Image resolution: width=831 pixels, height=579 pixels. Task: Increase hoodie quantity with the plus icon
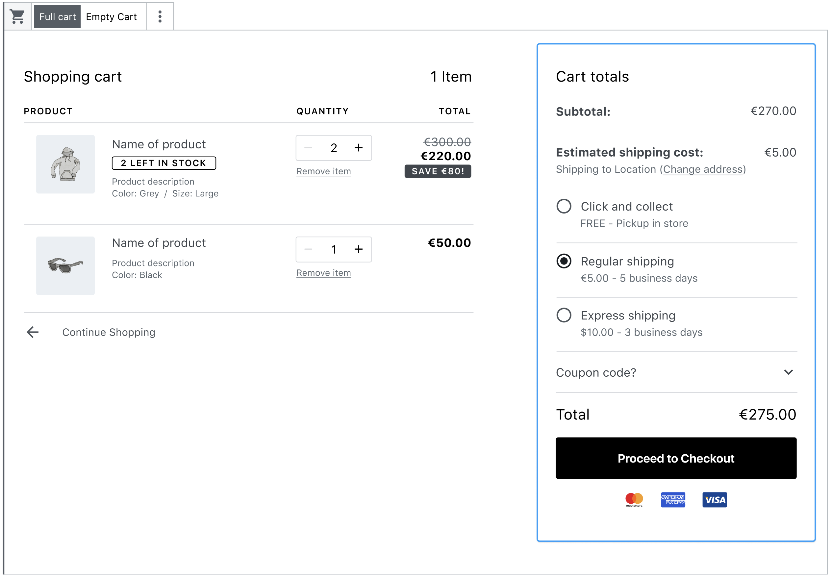click(359, 148)
